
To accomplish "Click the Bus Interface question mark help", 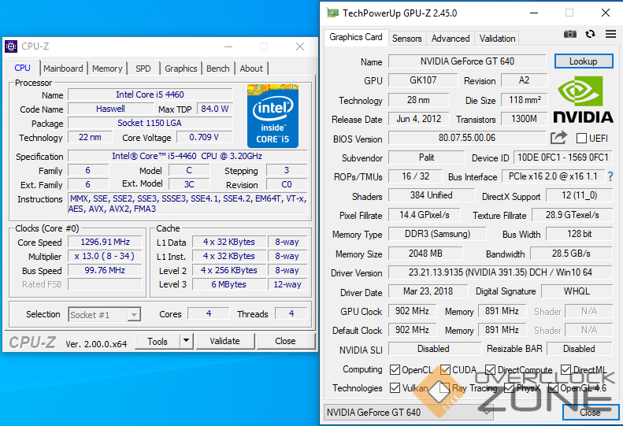I will coord(610,176).
